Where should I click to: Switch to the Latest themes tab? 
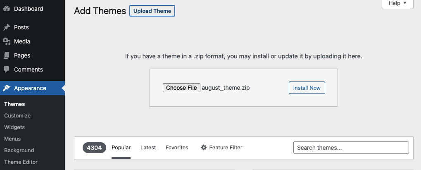(148, 148)
